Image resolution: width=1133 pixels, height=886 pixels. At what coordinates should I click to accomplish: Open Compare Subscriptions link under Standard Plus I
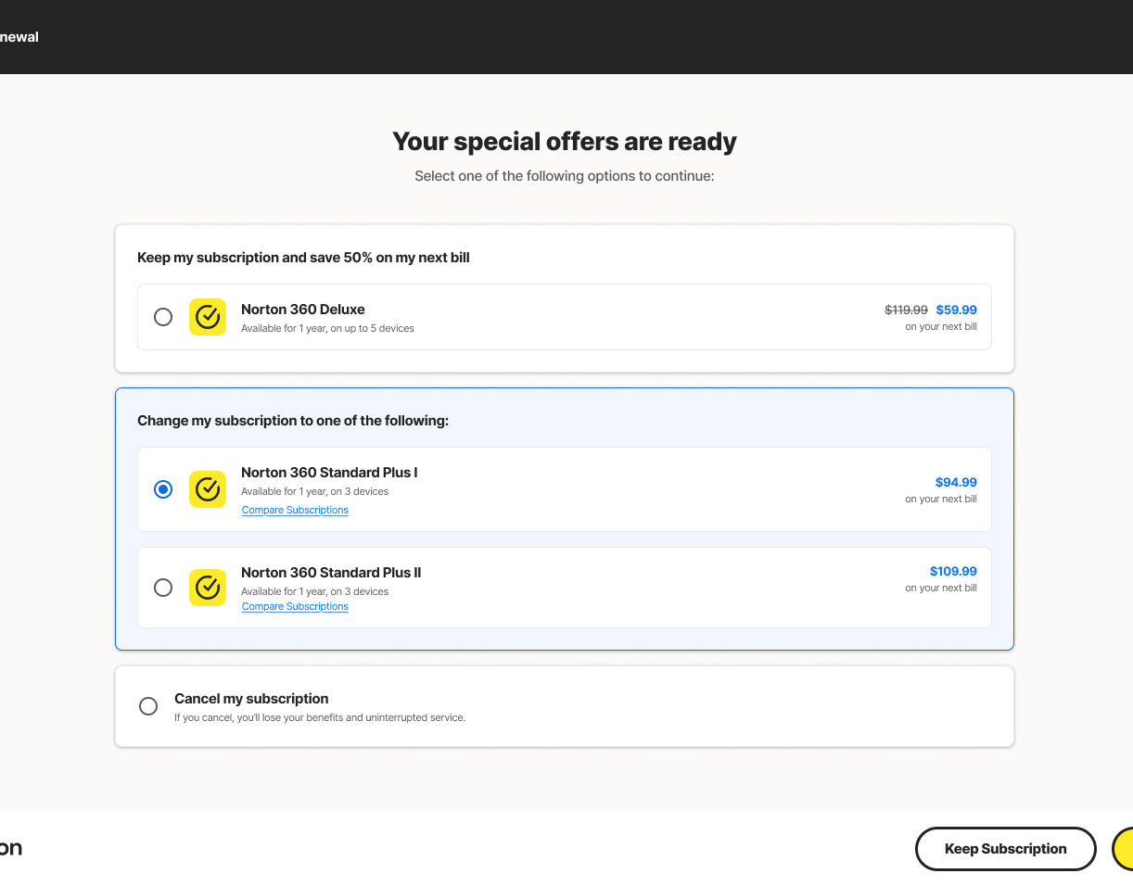pos(295,511)
